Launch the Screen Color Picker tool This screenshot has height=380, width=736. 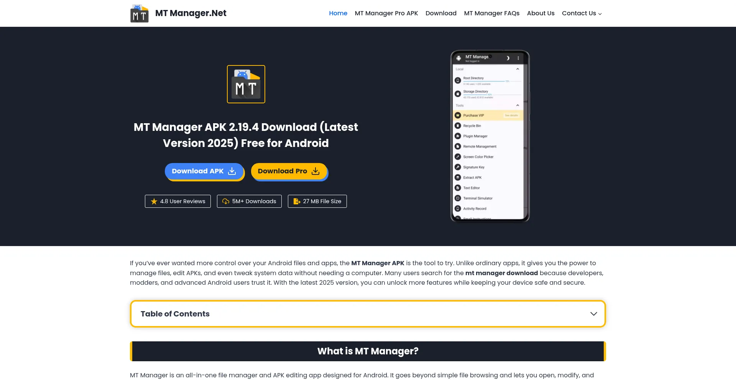coord(478,157)
